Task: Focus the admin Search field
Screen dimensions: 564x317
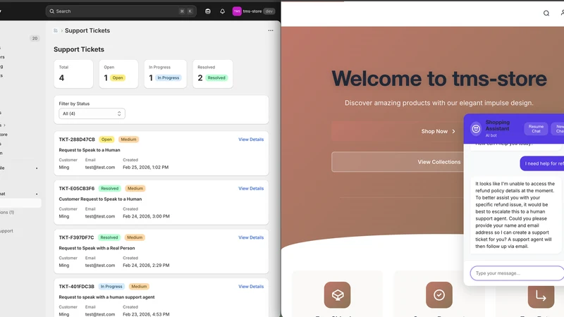Action: pyautogui.click(x=121, y=11)
